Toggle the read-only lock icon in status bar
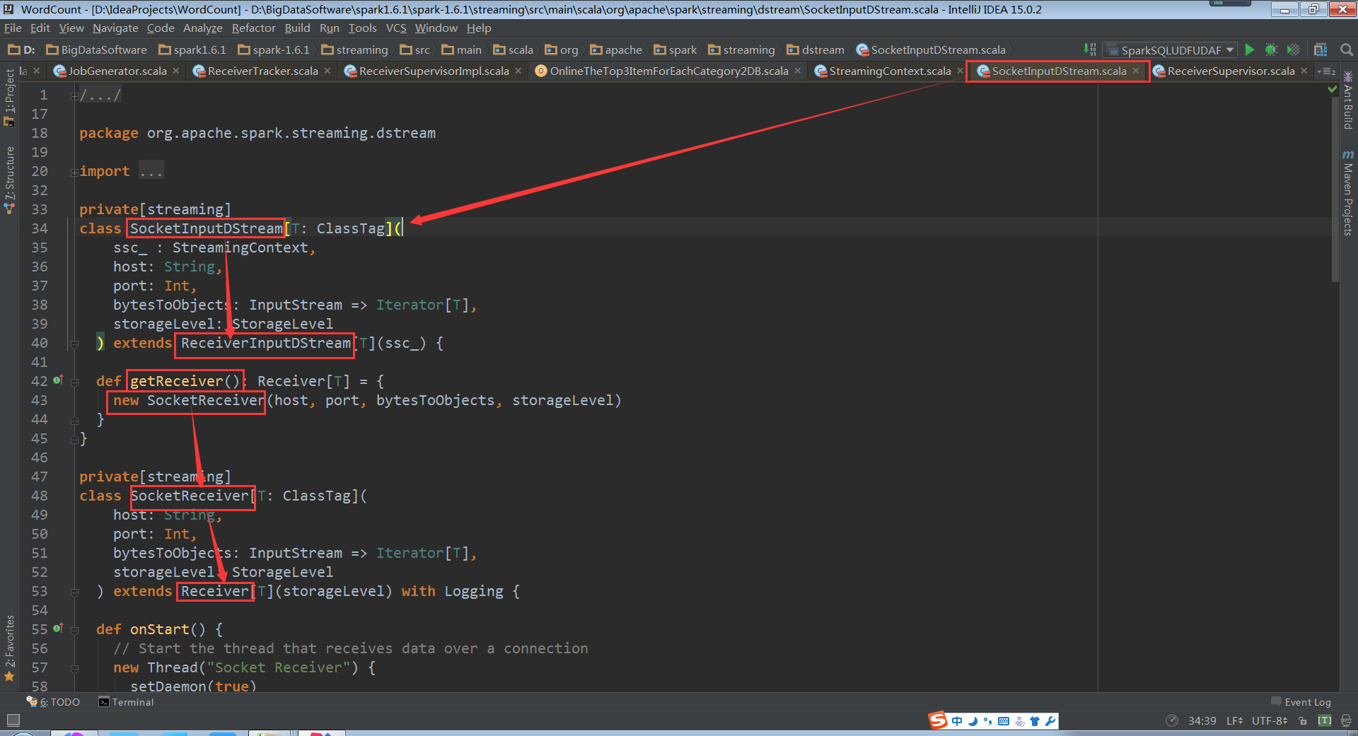The height and width of the screenshot is (736, 1358). point(1303,721)
